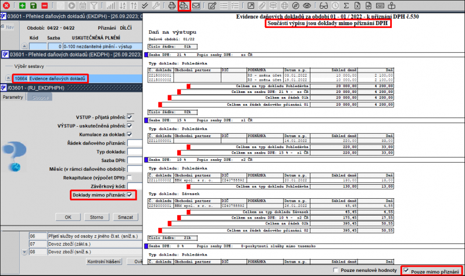Click the open-in-new-window arrow icon
The height and width of the screenshot is (276, 465).
pos(251,5)
